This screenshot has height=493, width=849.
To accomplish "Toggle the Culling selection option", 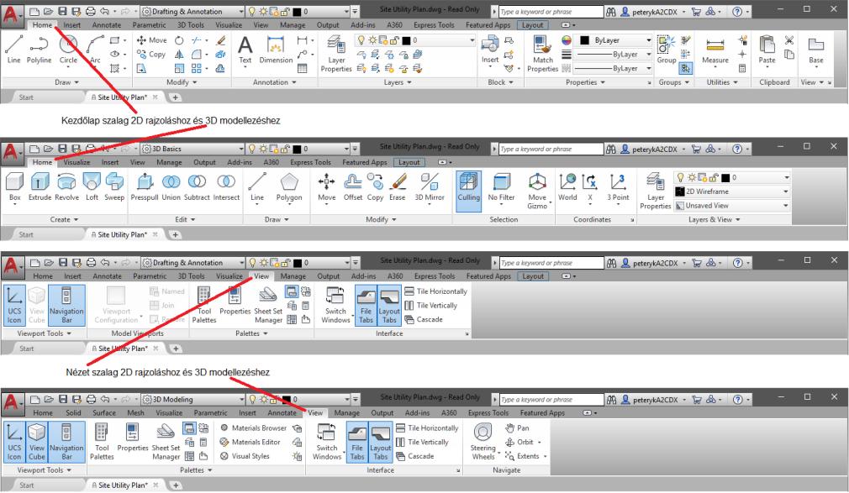I will (x=468, y=191).
